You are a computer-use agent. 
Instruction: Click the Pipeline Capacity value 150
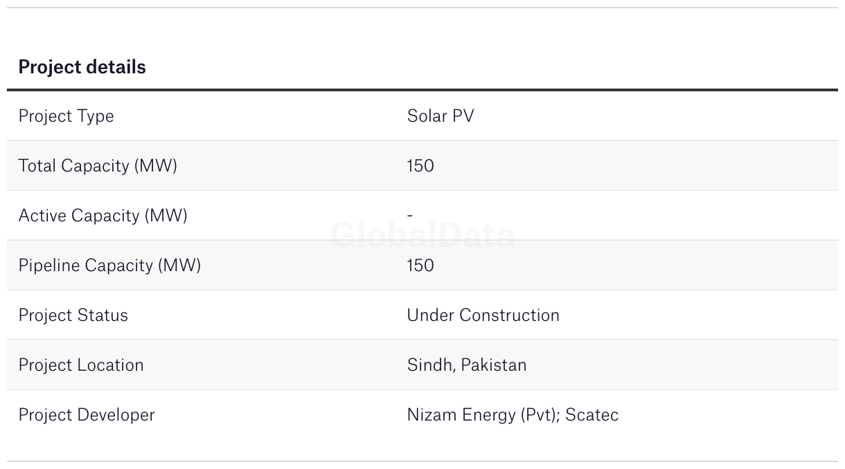point(420,266)
